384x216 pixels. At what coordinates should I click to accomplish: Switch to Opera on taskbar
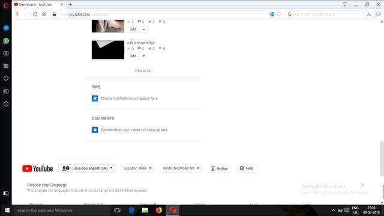(x=172, y=211)
